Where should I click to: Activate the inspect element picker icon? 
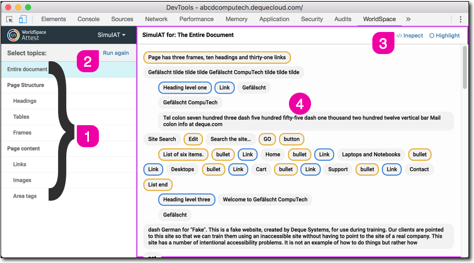click(x=9, y=19)
